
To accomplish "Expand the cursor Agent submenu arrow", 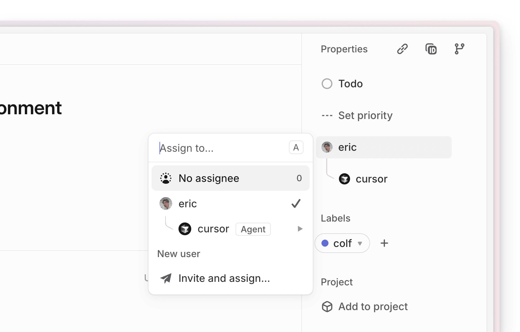I will (300, 229).
